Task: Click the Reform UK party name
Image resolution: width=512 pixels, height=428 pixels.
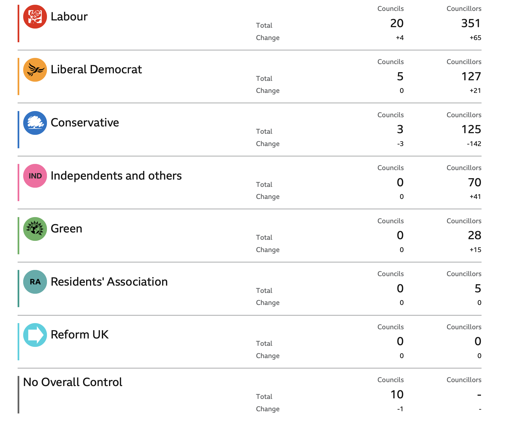Action: pyautogui.click(x=79, y=335)
